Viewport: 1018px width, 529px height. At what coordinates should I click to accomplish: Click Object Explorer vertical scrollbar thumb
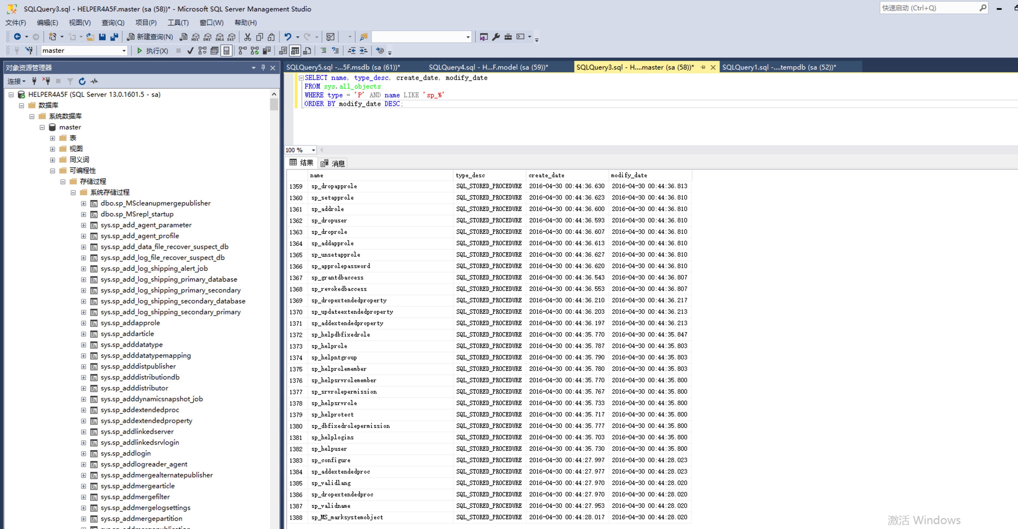coord(274,104)
